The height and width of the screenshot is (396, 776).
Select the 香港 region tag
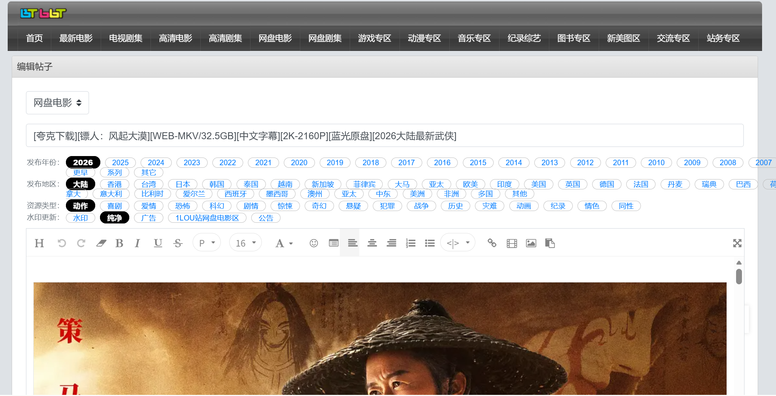click(115, 184)
